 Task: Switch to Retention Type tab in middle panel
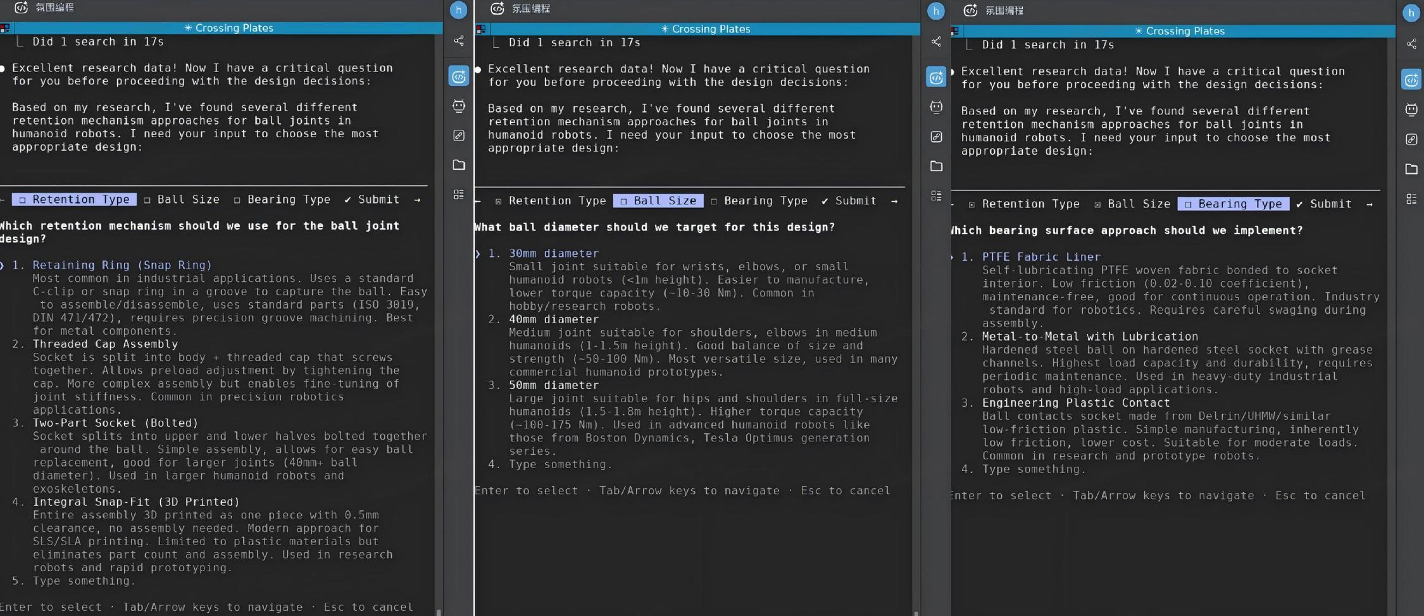coord(556,201)
